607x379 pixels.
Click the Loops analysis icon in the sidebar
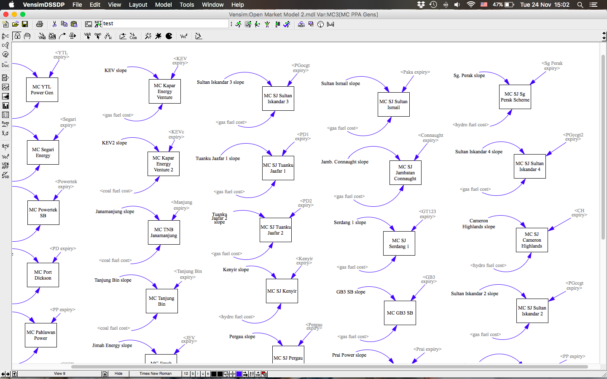[5, 55]
